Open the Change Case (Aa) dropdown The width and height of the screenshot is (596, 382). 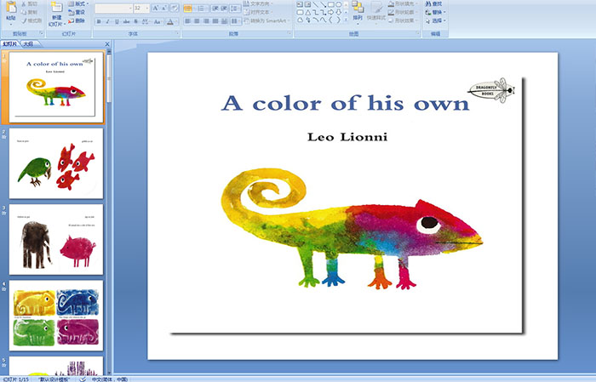click(158, 21)
